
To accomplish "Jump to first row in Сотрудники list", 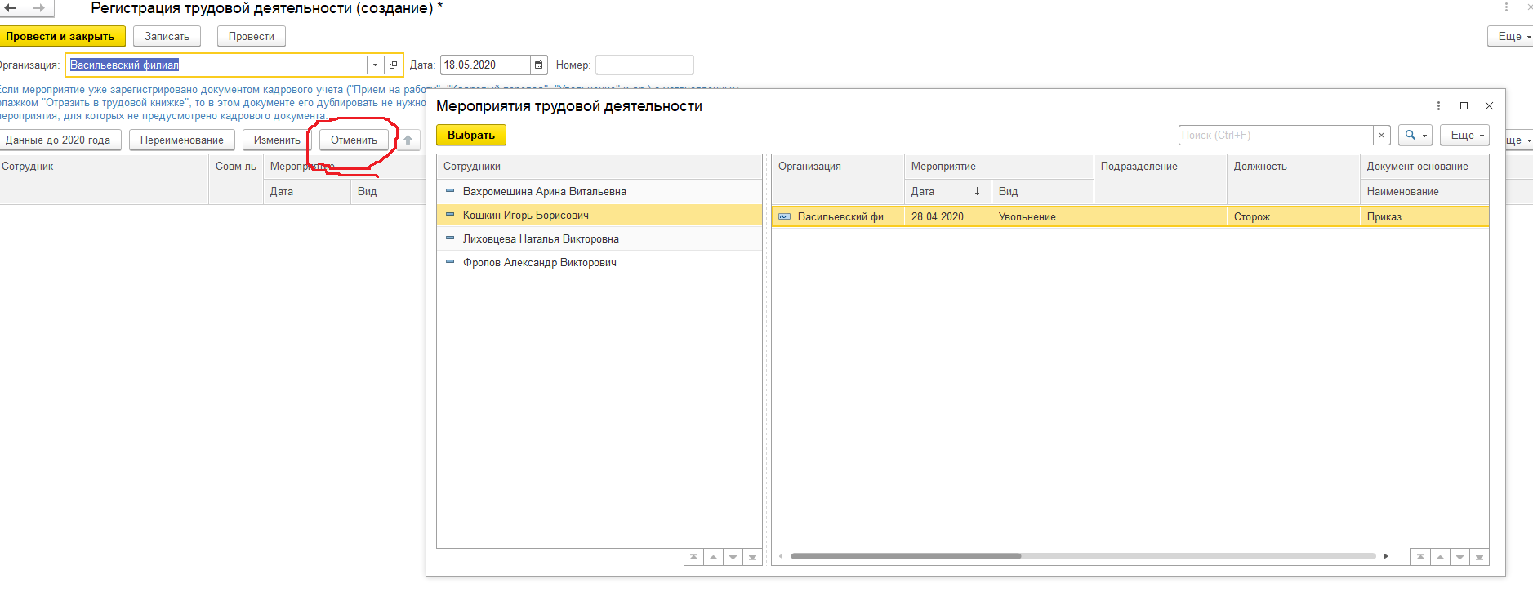I will click(693, 557).
